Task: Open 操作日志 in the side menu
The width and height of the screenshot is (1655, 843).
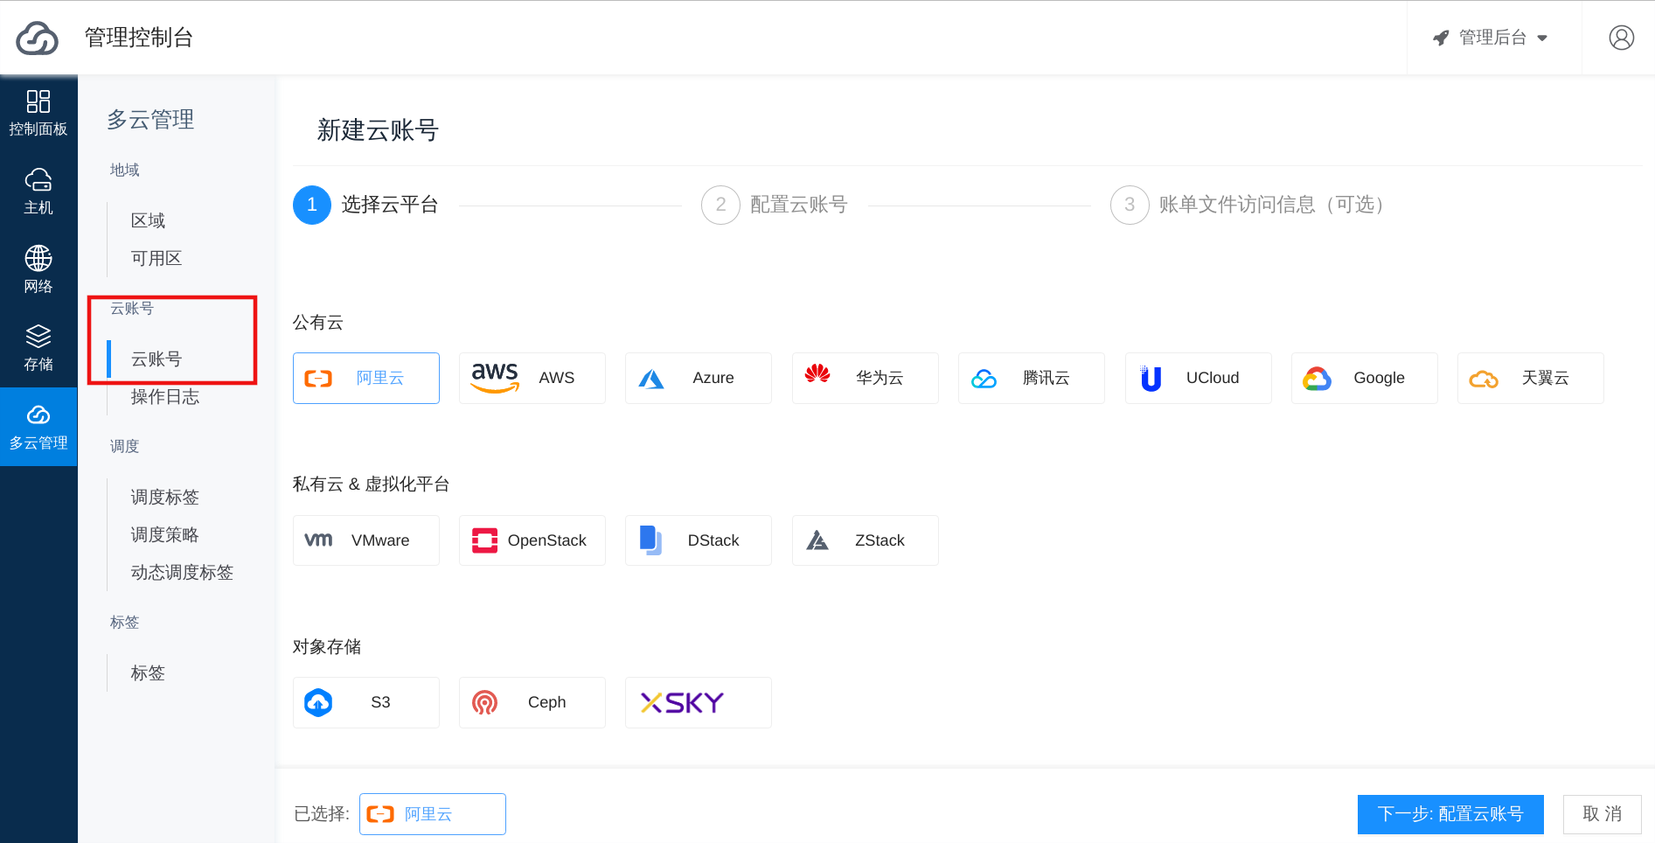Action: pos(164,397)
